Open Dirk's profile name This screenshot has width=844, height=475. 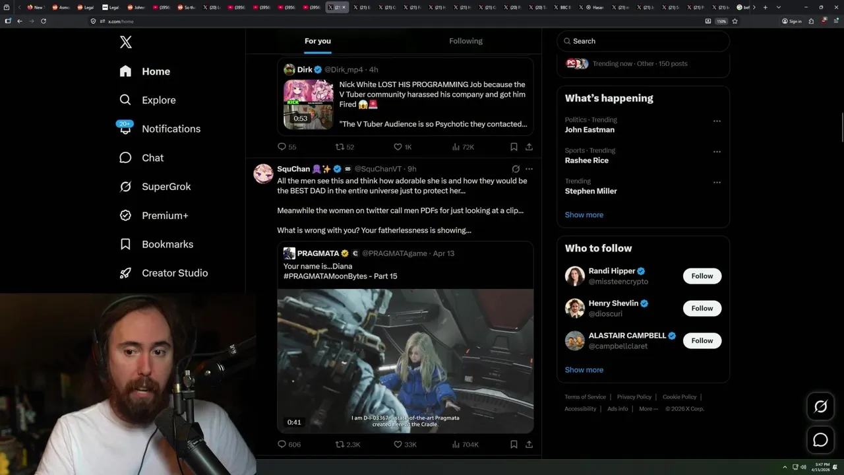tap(305, 70)
